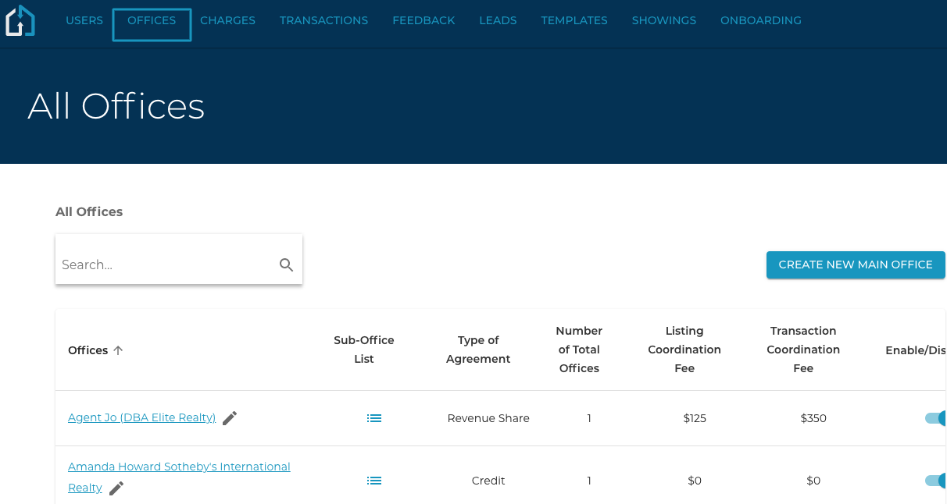The image size is (947, 504).
Task: Open the Onboarding tab
Action: [x=761, y=21]
